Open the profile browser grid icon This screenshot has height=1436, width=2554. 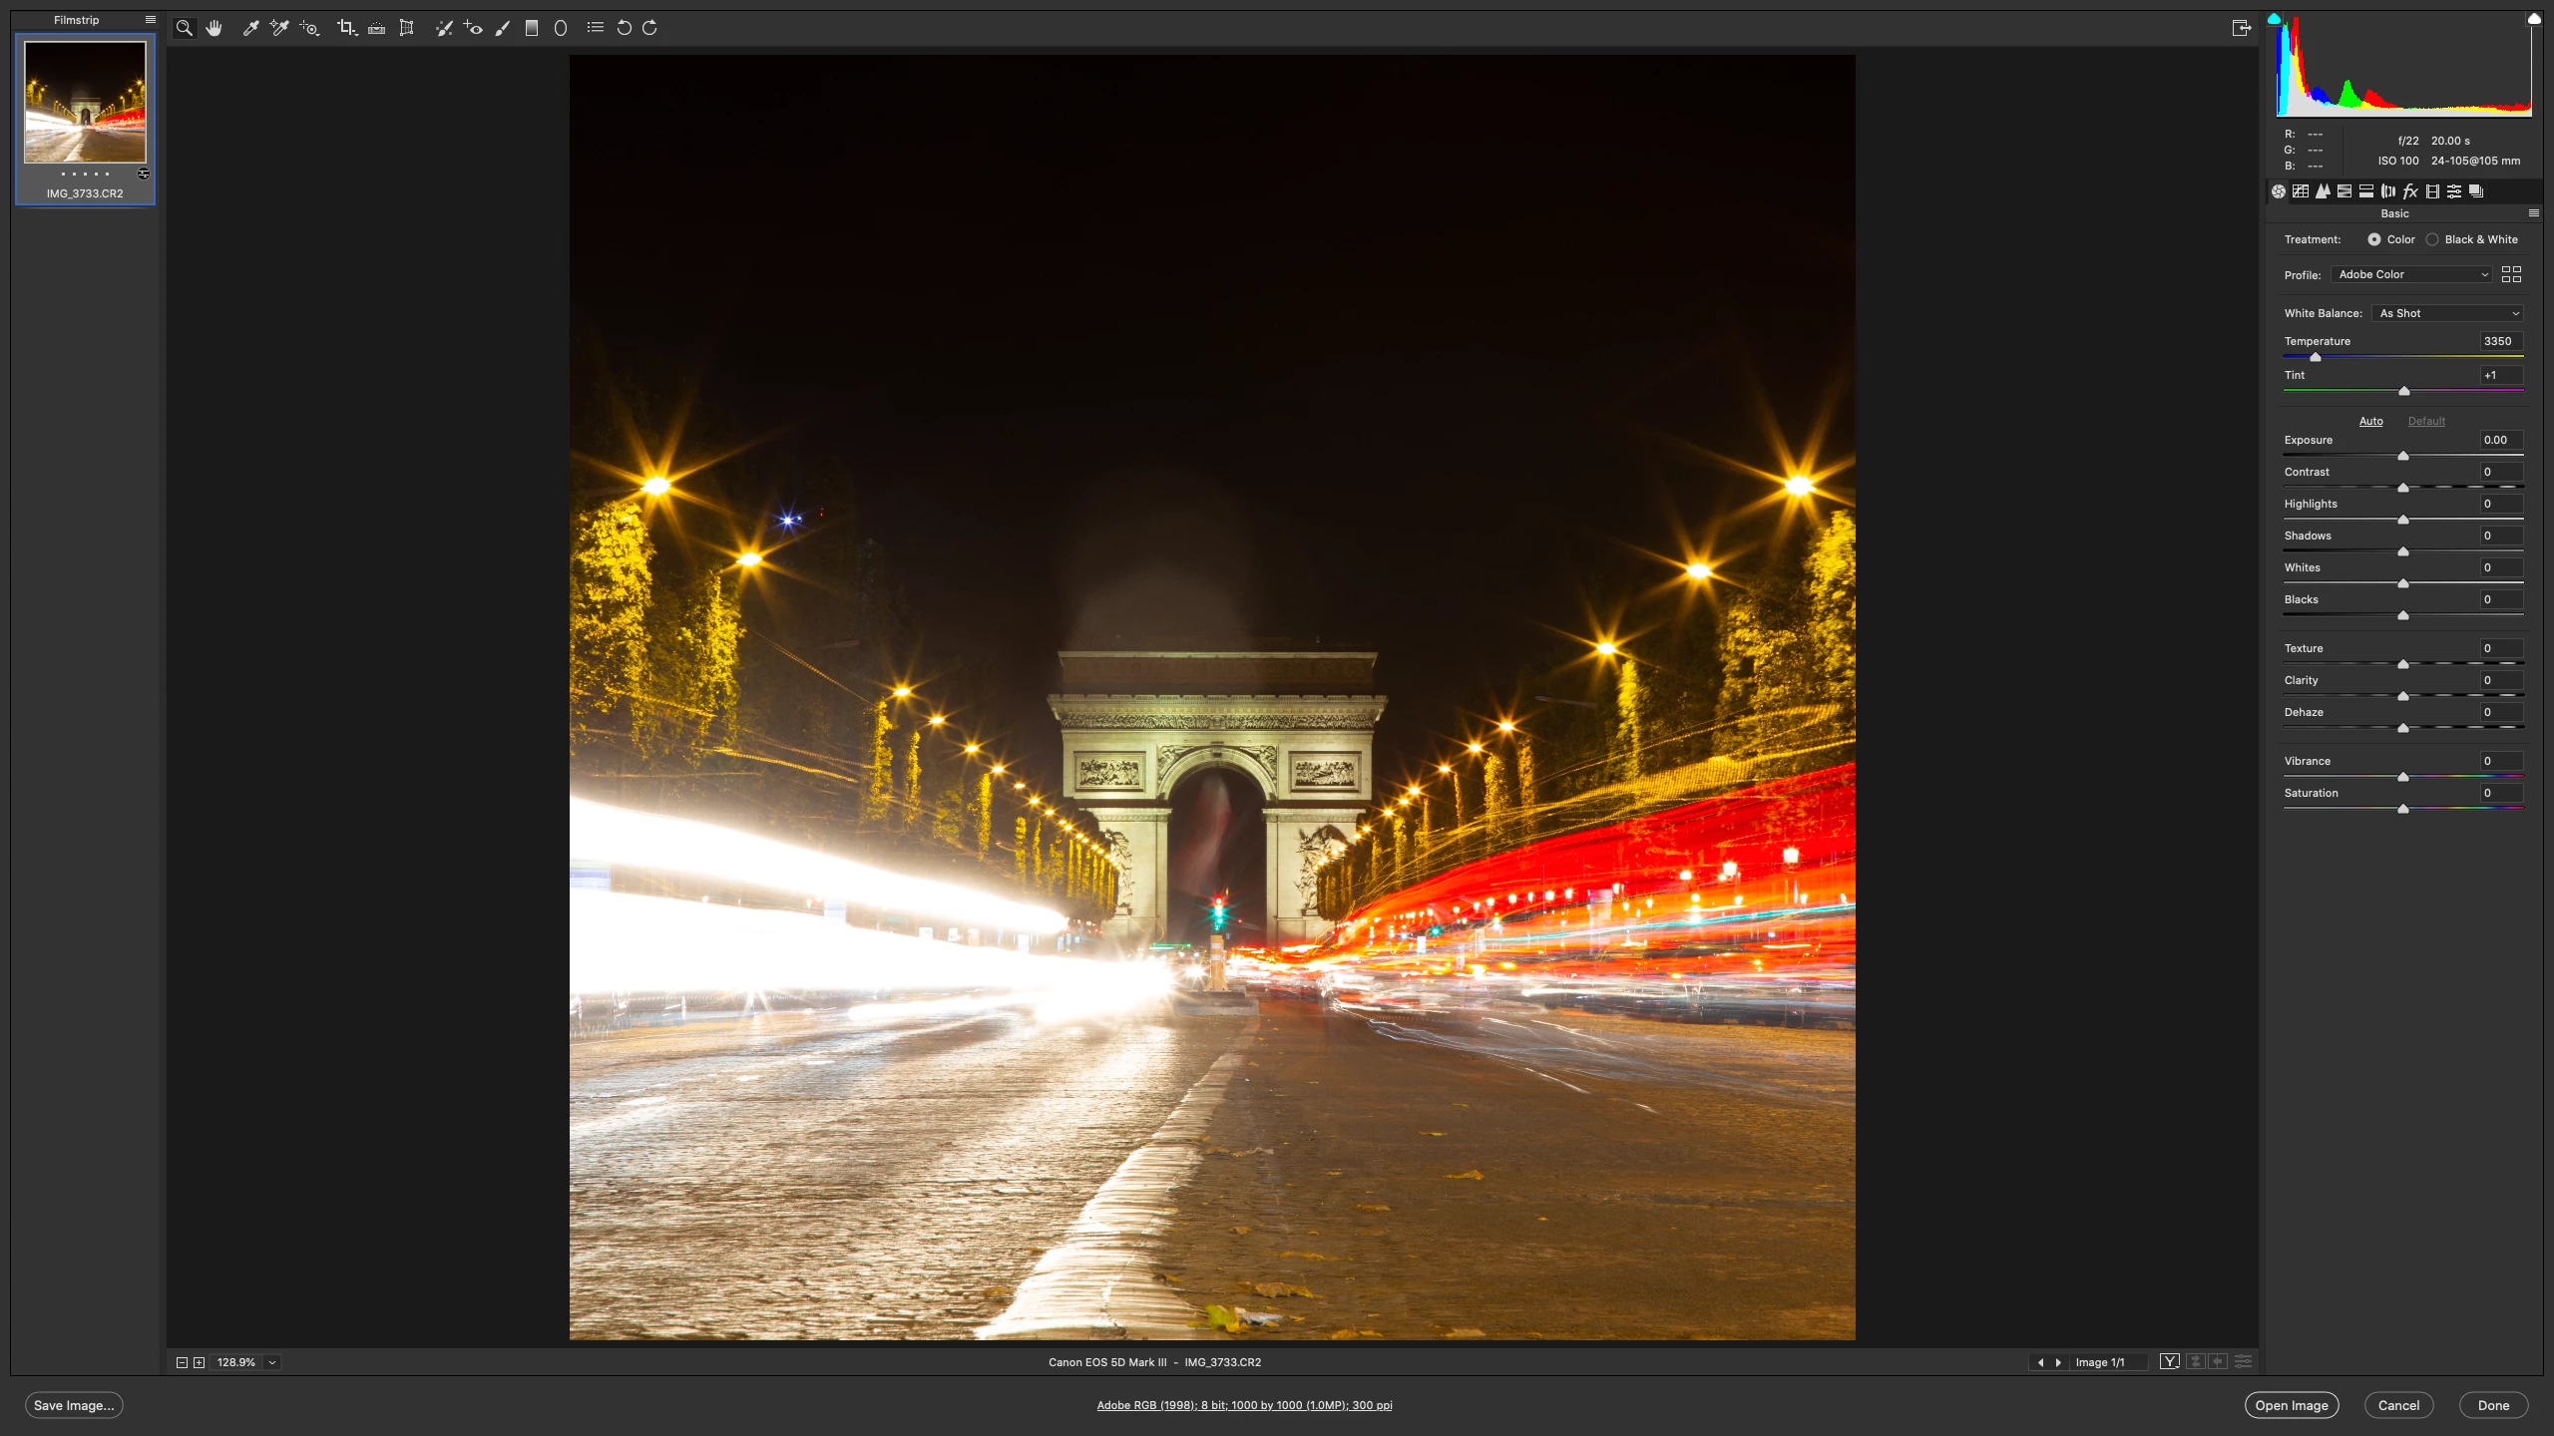pyautogui.click(x=2511, y=274)
